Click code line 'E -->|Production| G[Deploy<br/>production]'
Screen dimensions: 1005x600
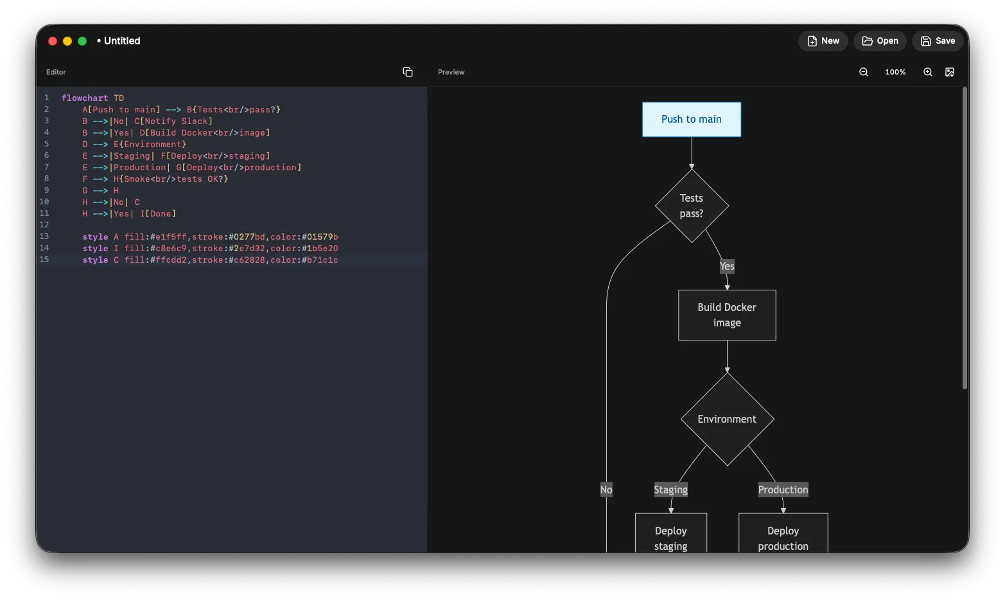pyautogui.click(x=191, y=167)
